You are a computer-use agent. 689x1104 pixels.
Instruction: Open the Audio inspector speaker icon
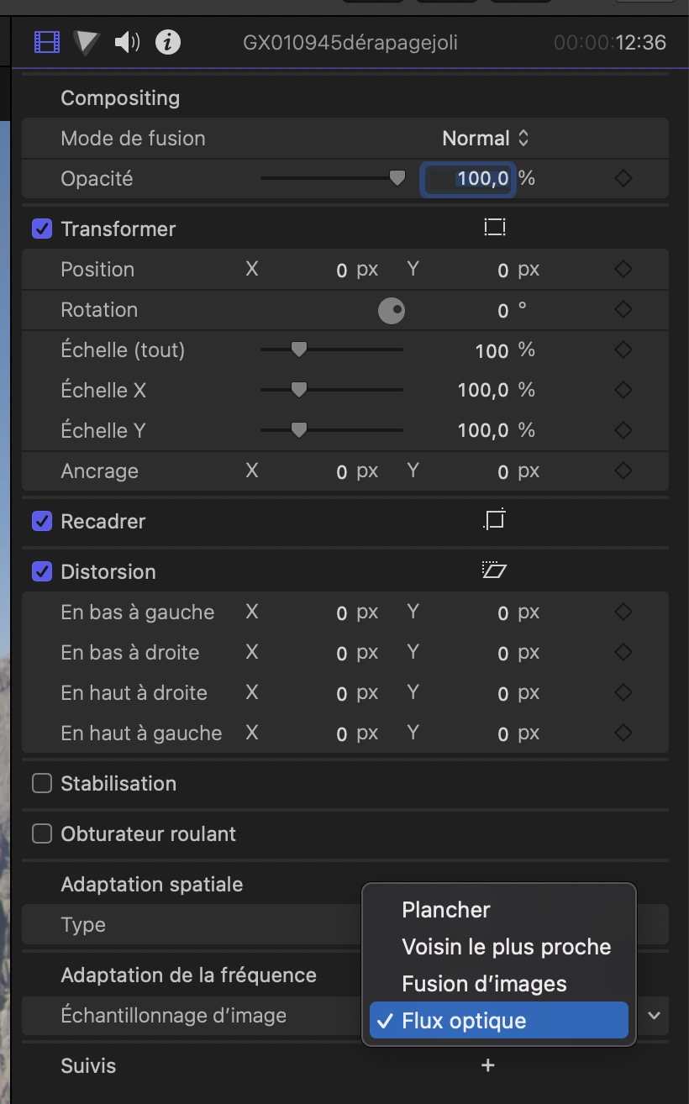tap(127, 42)
